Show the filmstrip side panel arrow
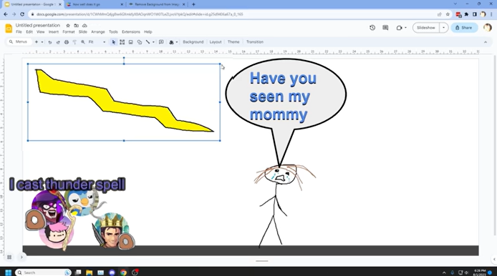497x276 pixels. [21, 257]
